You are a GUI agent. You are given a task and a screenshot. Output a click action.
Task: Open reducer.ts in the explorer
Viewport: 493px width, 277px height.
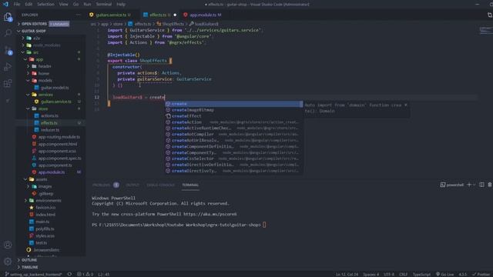pos(50,130)
